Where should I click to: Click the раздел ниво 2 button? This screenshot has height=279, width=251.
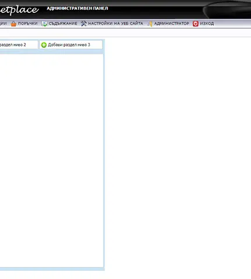(x=19, y=44)
